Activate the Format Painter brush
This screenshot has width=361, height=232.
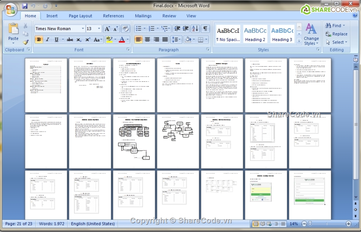pos(25,42)
